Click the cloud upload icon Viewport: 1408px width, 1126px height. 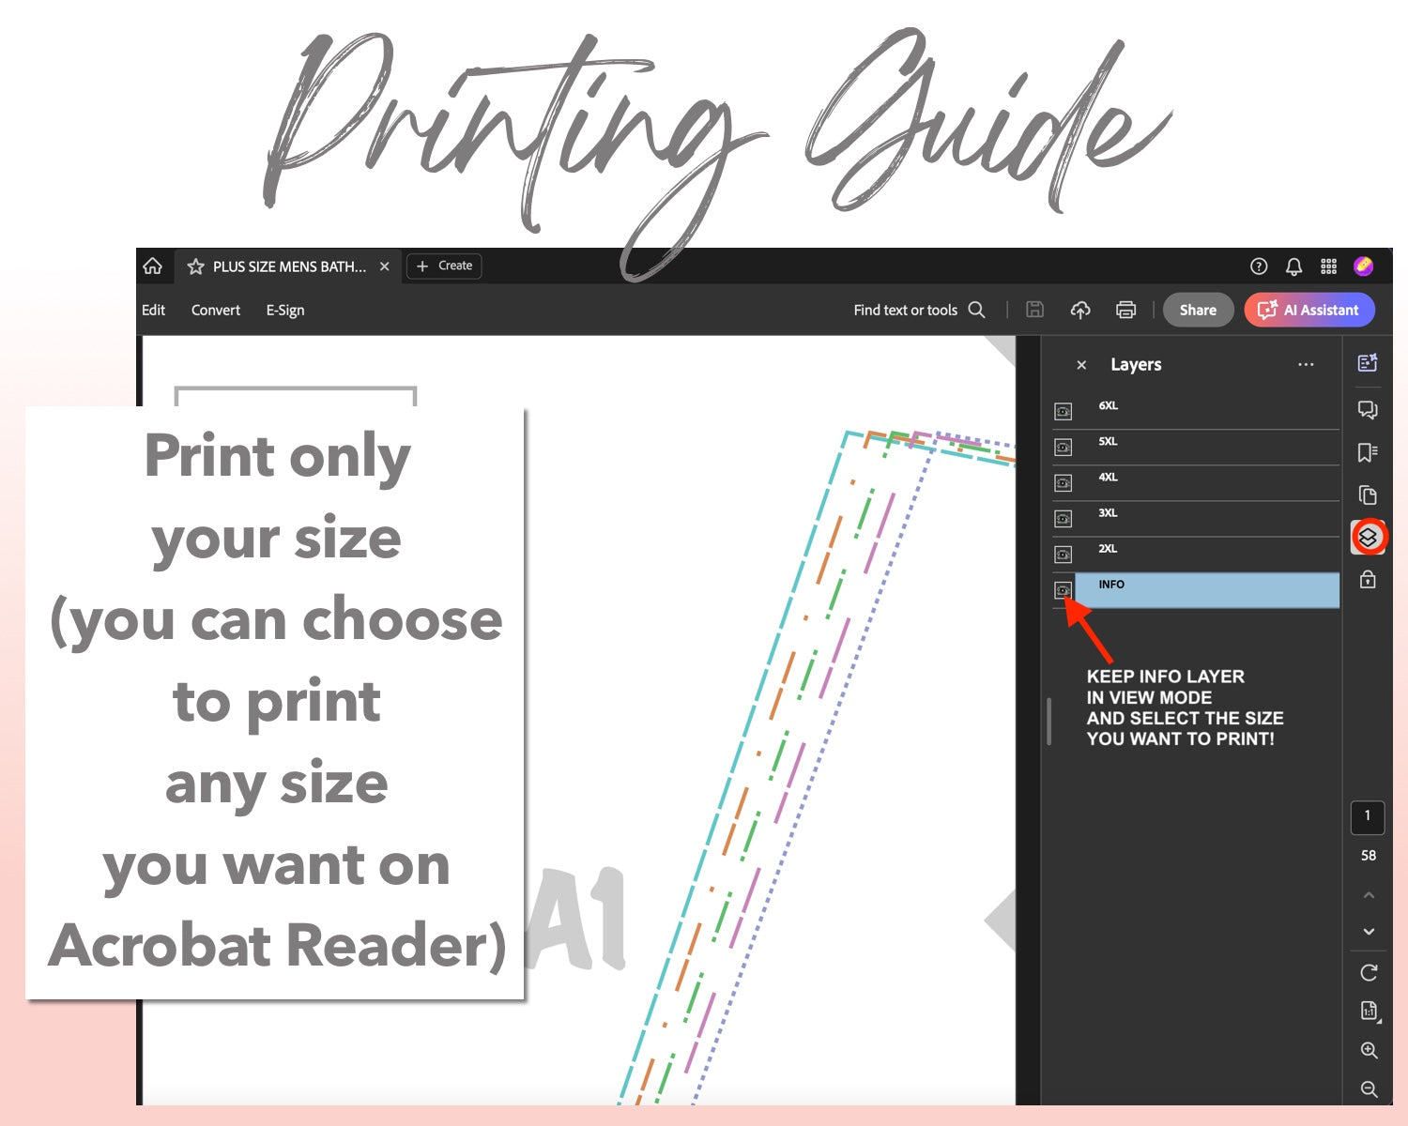click(x=1080, y=310)
